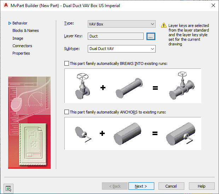219x194 pixels.
Task: Click the Layer Key field containing Duct
Action: point(115,36)
